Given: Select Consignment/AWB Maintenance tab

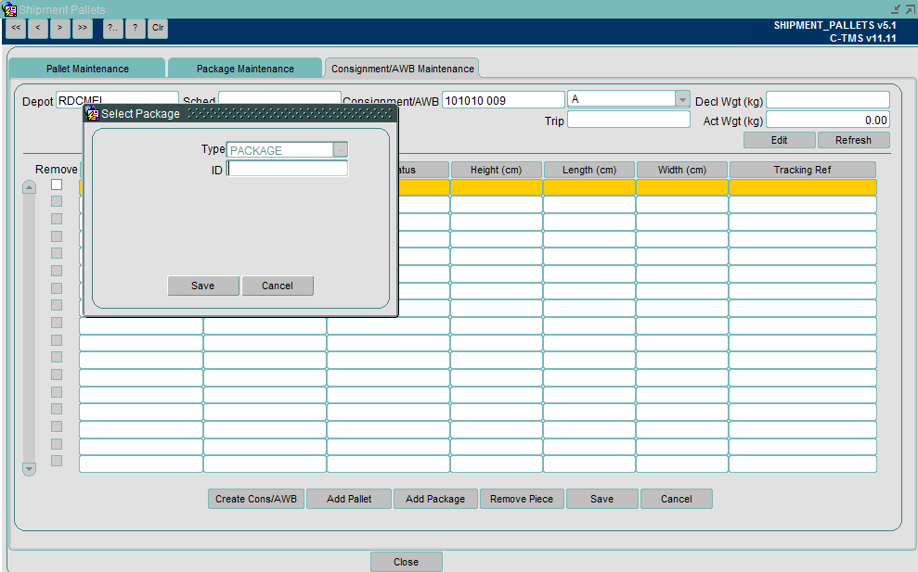Looking at the screenshot, I should 403,69.
